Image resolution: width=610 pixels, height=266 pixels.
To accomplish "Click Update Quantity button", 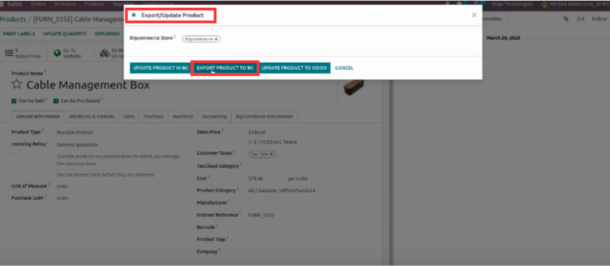I will click(65, 34).
